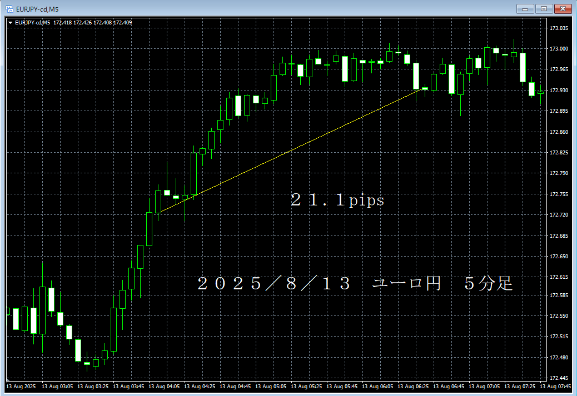The height and width of the screenshot is (396, 577).
Task: Select the yellow trend line on the chart
Action: tap(292, 150)
